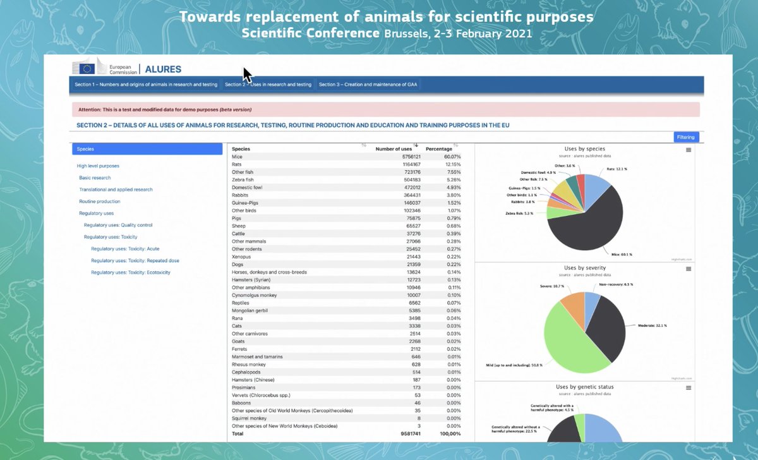758x460 pixels.
Task: Open the context menu on Uses by species chart
Action: click(x=687, y=150)
